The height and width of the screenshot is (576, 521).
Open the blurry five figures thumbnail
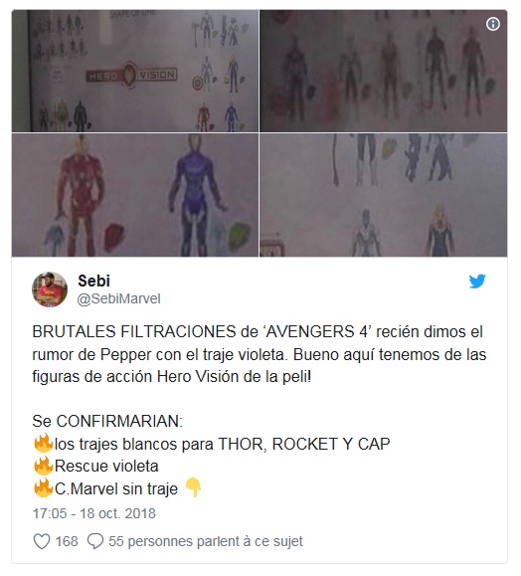[384, 71]
